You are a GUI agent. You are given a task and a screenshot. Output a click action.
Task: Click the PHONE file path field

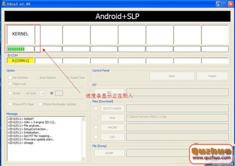(177, 127)
